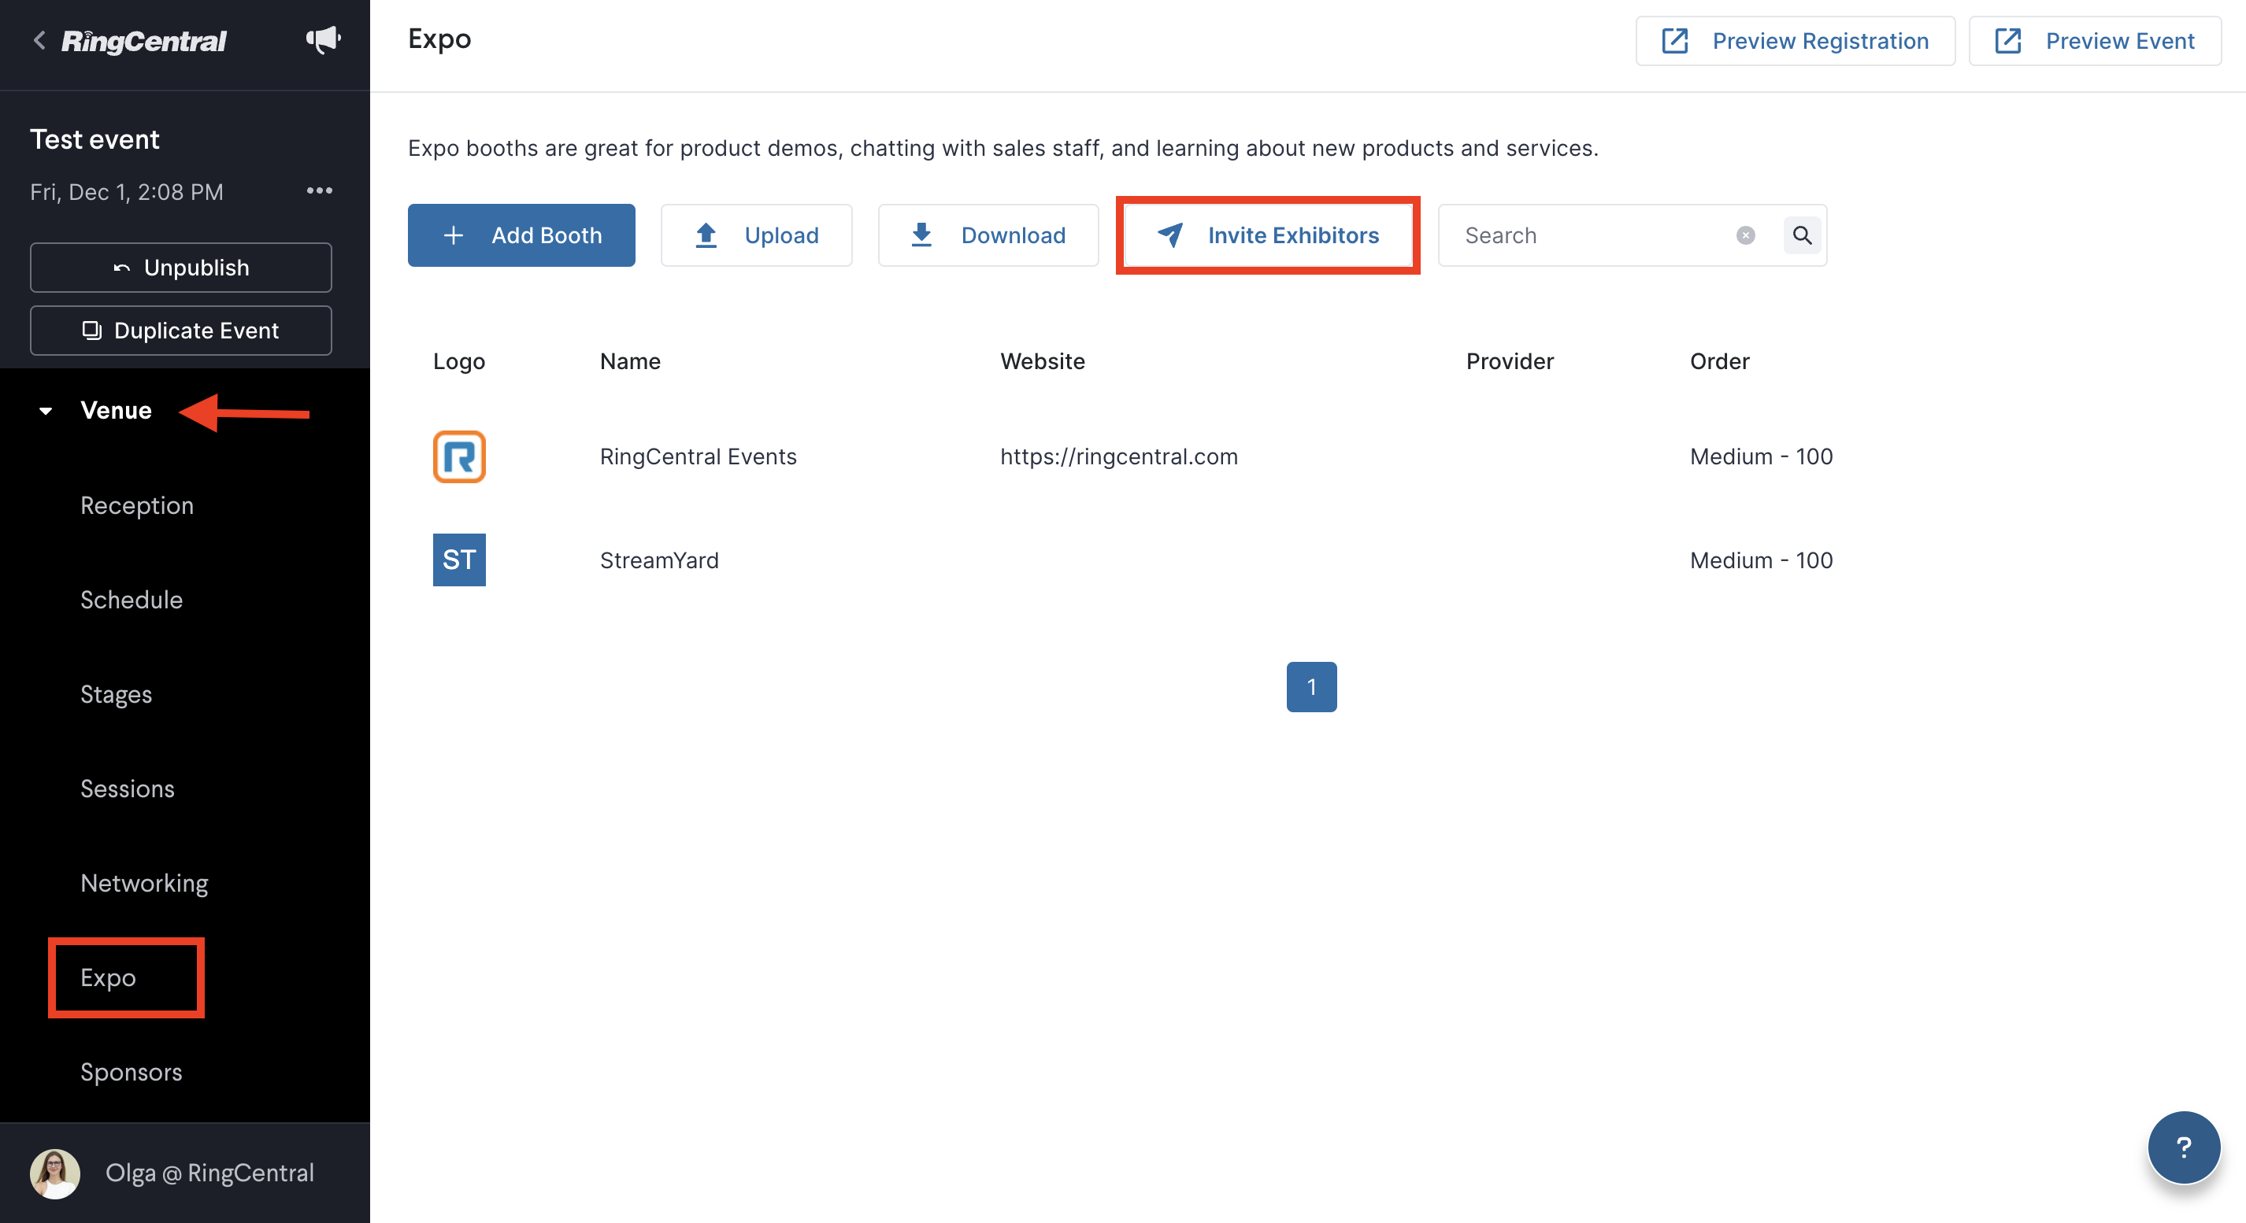The height and width of the screenshot is (1223, 2246).
Task: Click the Fri, Dec 1, 2:08 PM date
Action: tap(127, 192)
